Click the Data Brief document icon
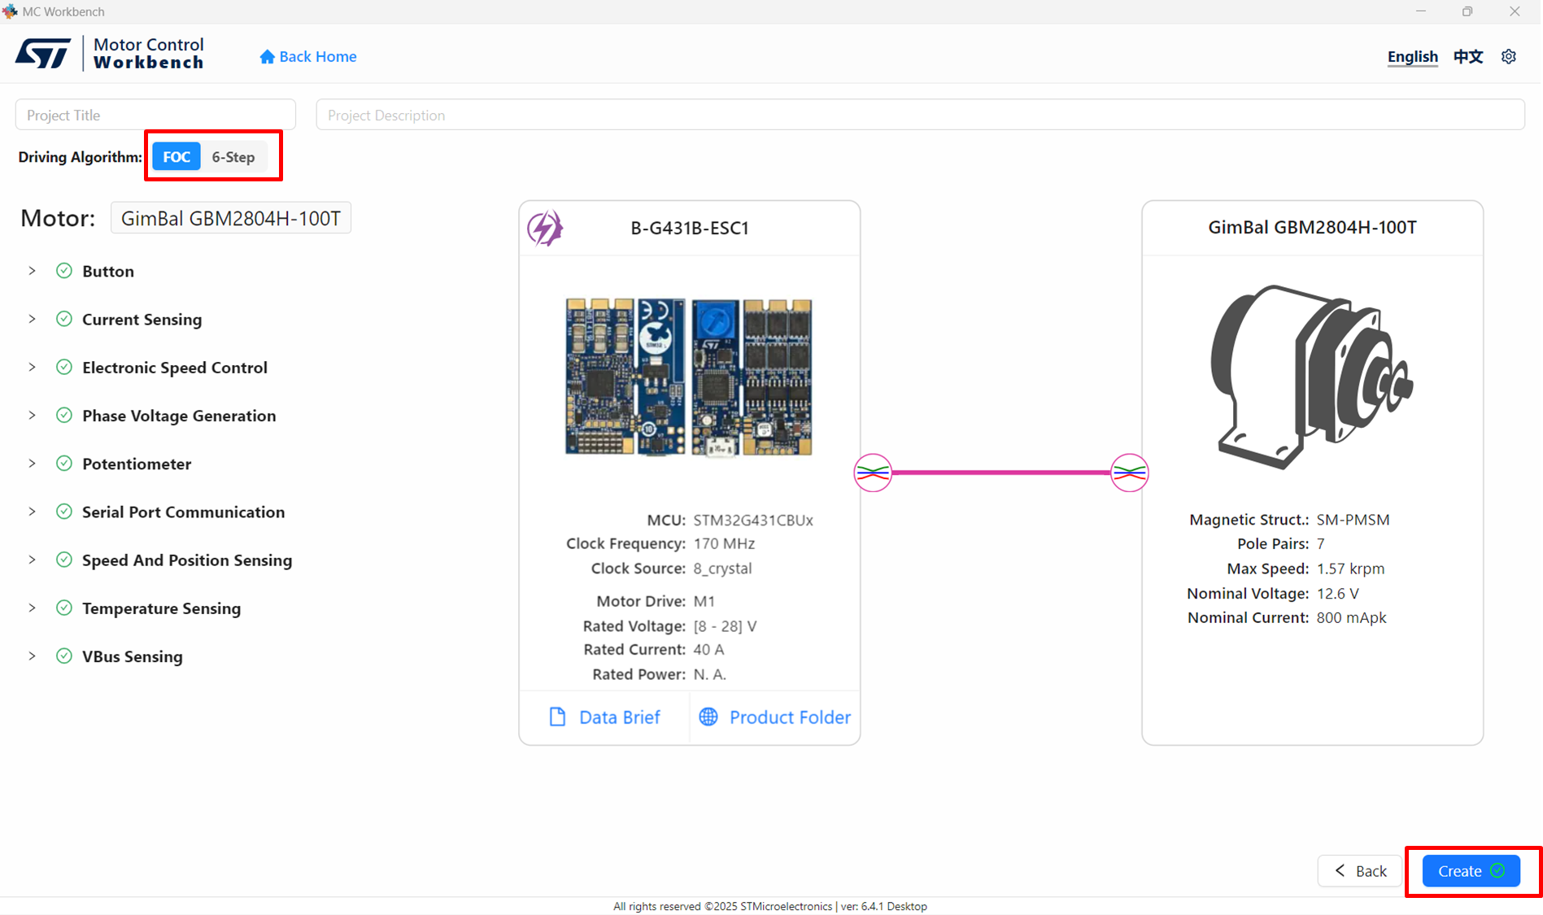Screen dimensions: 1543x915 click(x=557, y=717)
